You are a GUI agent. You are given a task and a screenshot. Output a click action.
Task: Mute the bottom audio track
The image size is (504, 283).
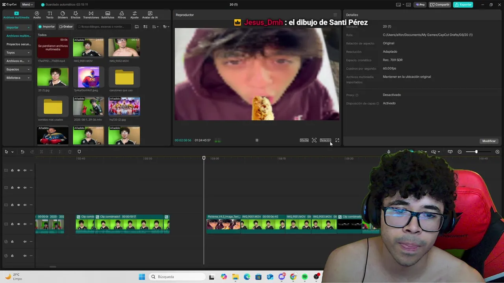(25, 256)
